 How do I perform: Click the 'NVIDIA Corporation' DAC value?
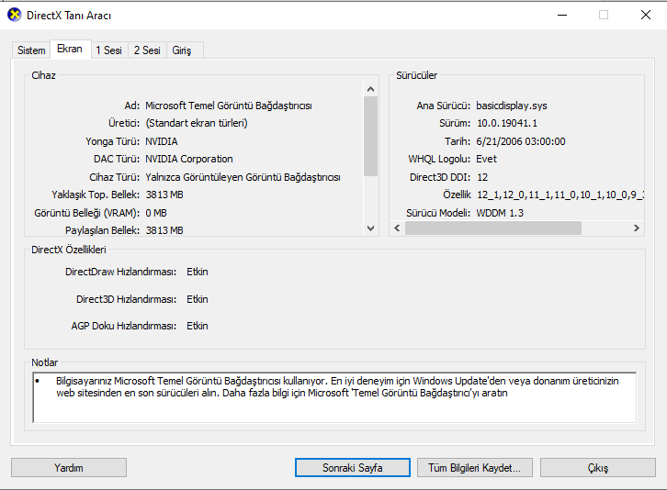point(189,159)
